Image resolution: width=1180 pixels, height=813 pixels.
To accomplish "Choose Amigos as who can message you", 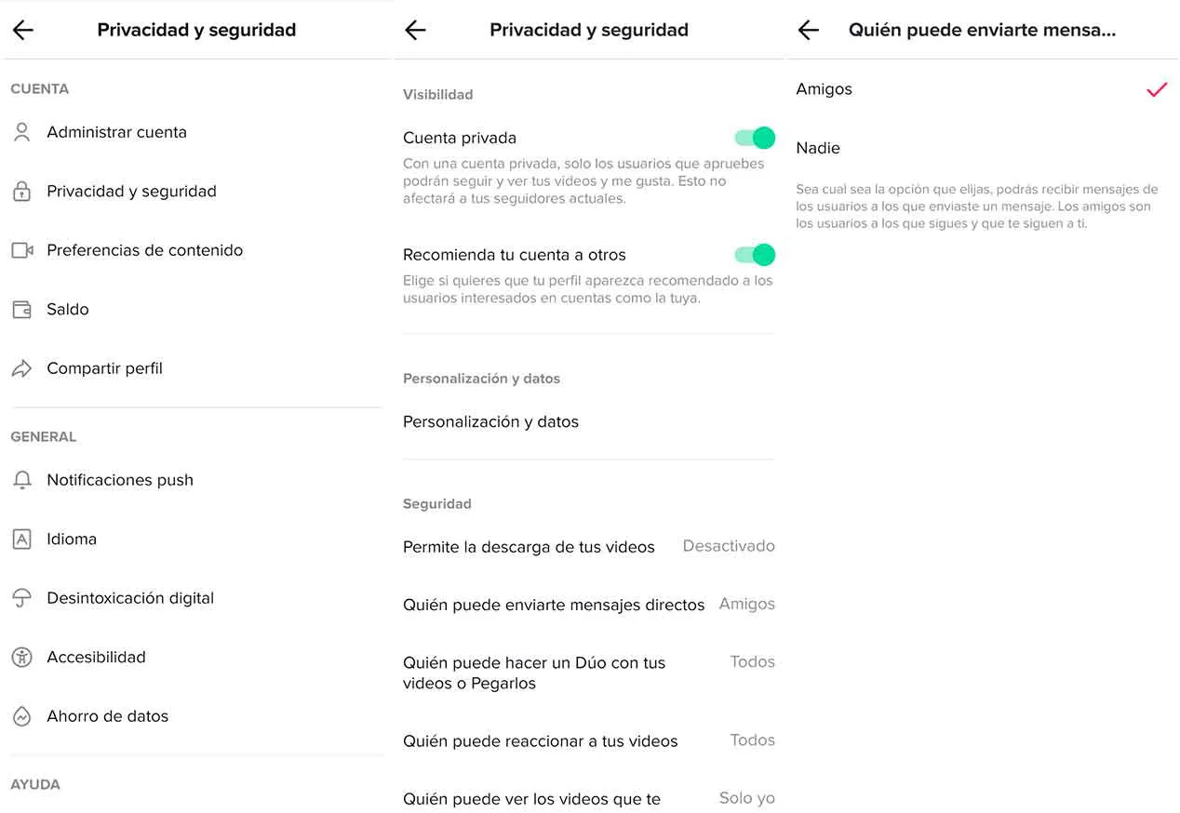I will 825,89.
